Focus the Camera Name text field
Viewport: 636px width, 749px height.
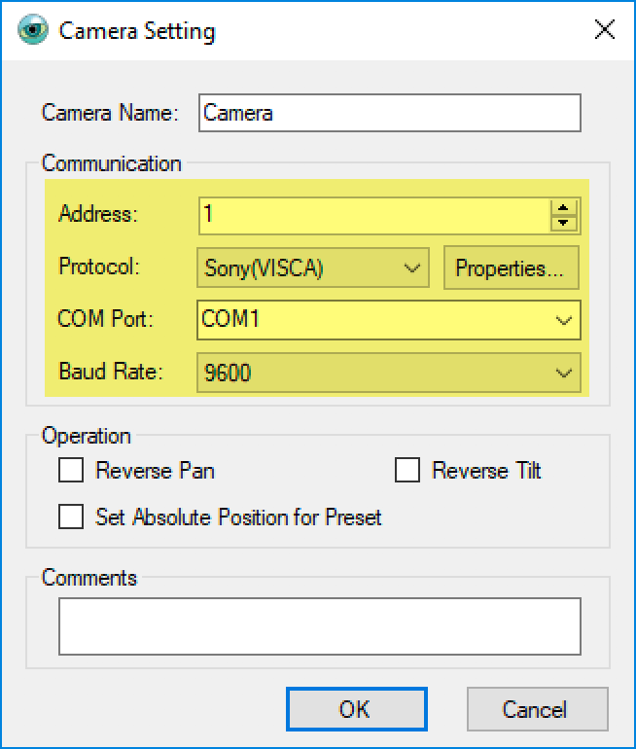[390, 113]
